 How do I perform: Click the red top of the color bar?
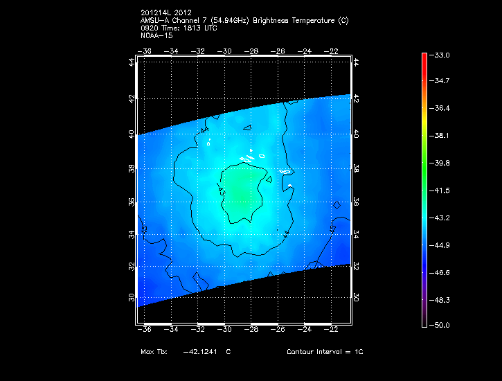click(x=424, y=58)
